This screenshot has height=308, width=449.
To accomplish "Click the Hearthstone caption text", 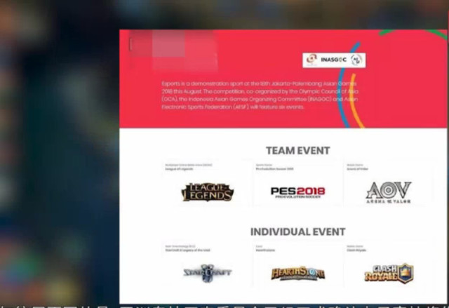I will tap(265, 250).
